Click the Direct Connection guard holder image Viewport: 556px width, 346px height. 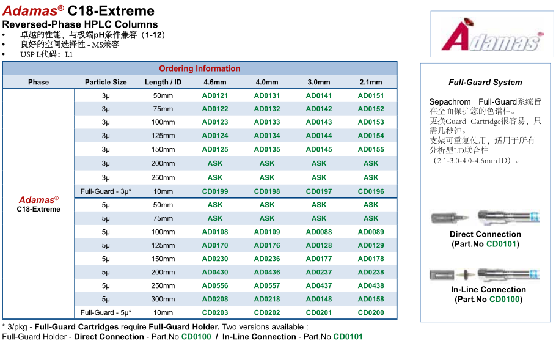point(485,217)
